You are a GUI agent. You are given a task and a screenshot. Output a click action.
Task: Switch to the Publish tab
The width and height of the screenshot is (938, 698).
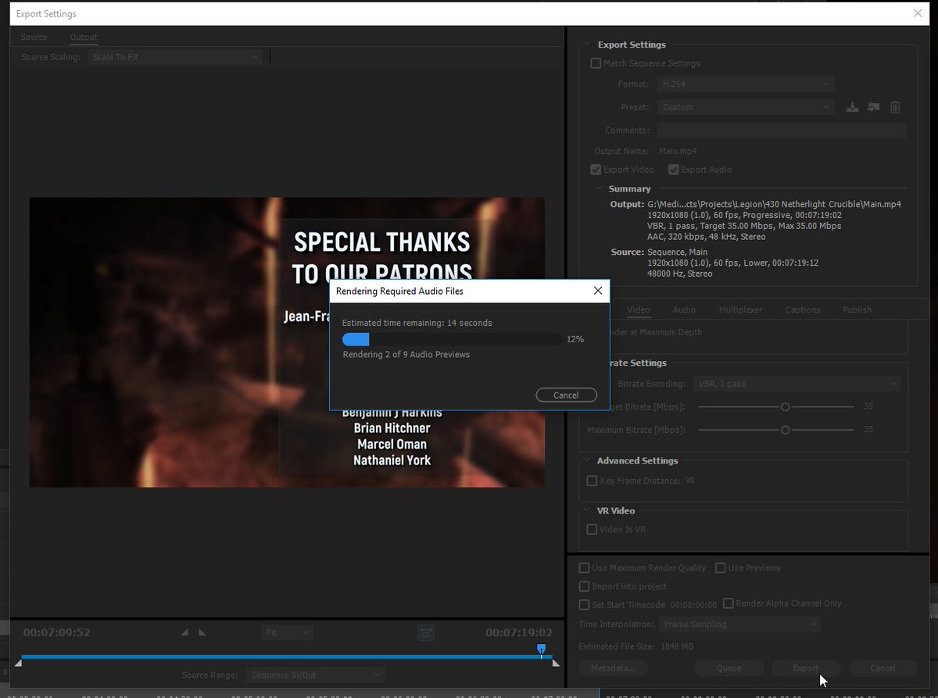click(x=857, y=310)
